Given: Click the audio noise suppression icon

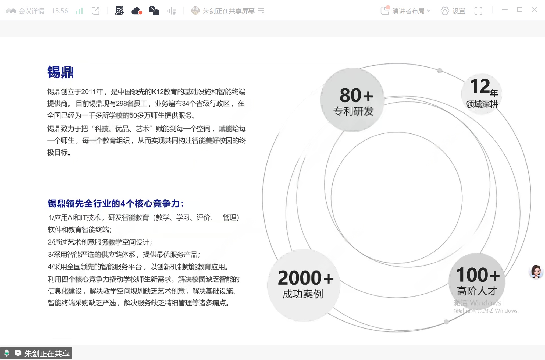Looking at the screenshot, I should [x=171, y=11].
